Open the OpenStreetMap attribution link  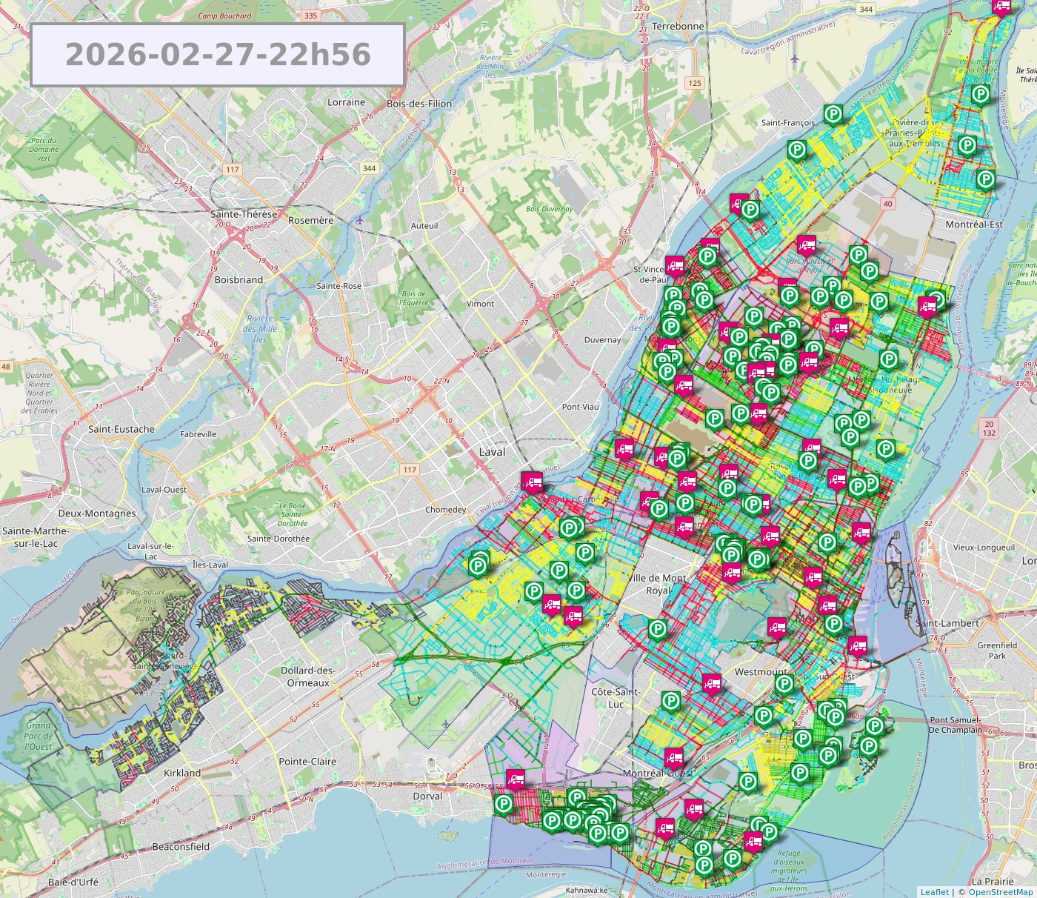pyautogui.click(x=1000, y=892)
